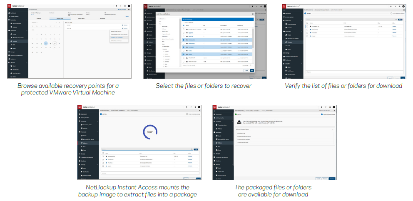This screenshot has height=201, width=413.
Task: Switch to Permissions tab
Action: click(102, 19)
